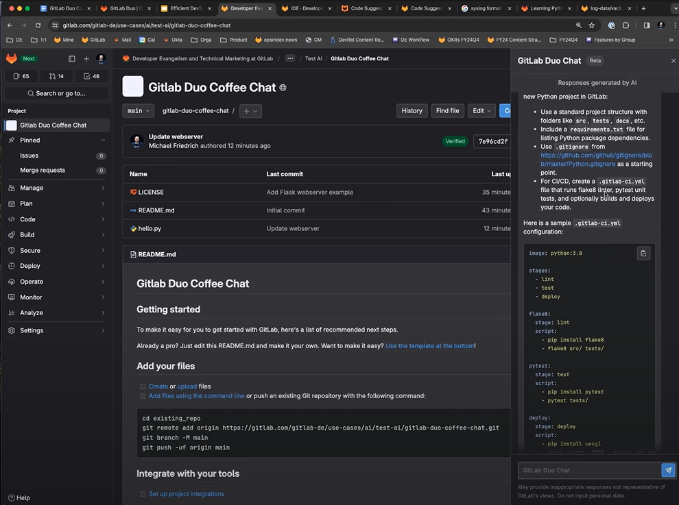Copy the code snippet in Duo Chat

pyautogui.click(x=643, y=254)
